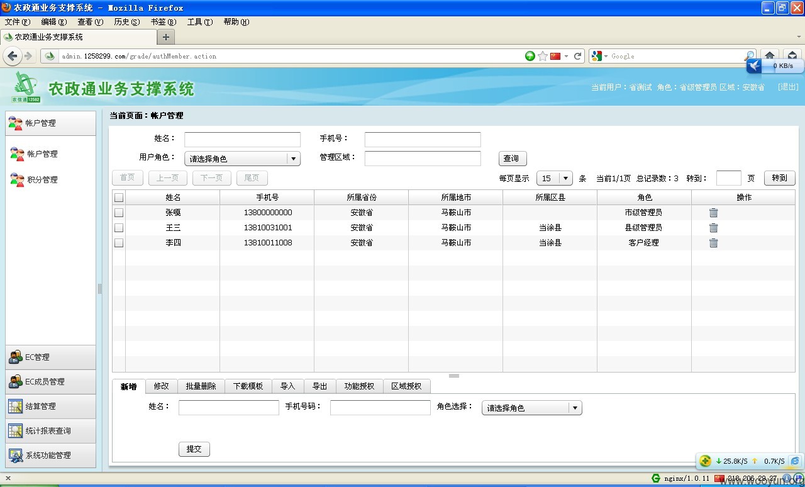
Task: Expand the EC成员管理 sidebar section
Action: (x=50, y=382)
